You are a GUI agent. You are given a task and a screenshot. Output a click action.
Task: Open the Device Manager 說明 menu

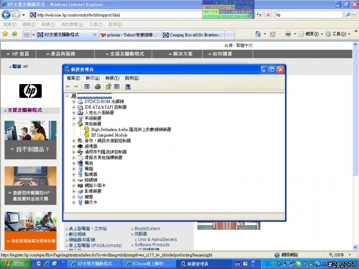(x=132, y=78)
